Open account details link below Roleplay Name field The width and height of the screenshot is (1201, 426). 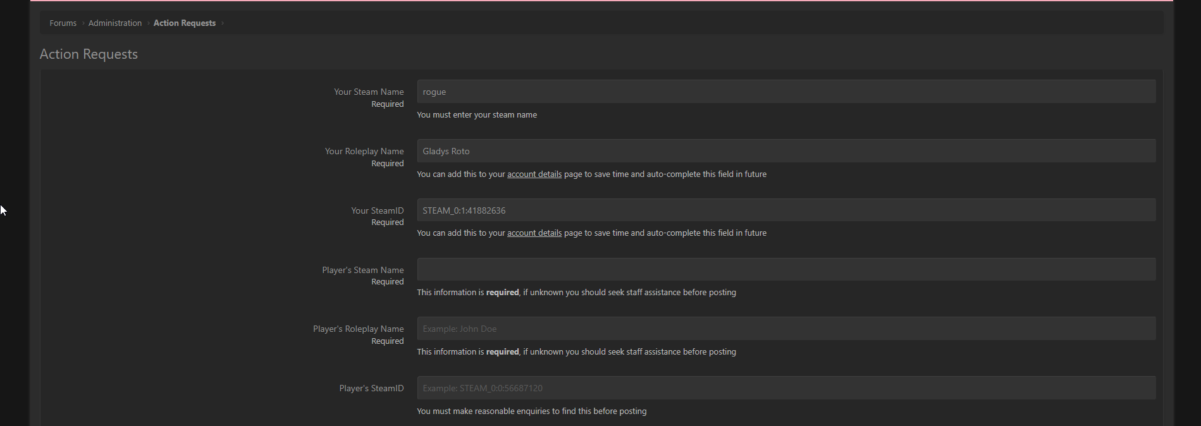(x=534, y=174)
